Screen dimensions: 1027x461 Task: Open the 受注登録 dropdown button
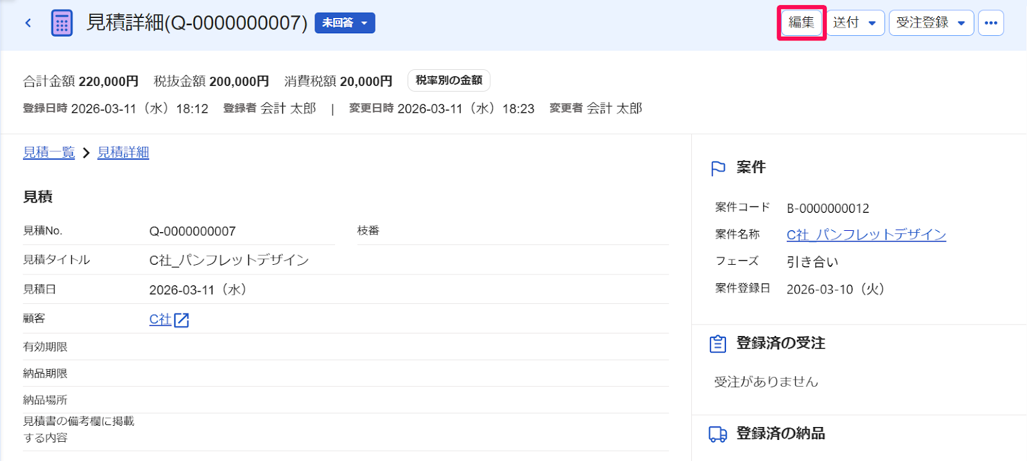pyautogui.click(x=931, y=22)
